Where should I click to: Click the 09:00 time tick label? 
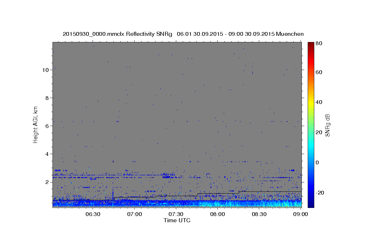[x=301, y=214]
